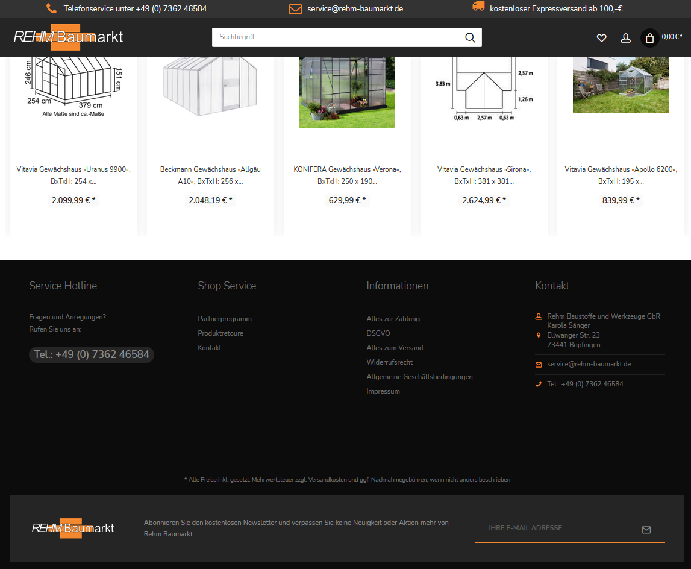Open the Beckmann Allgäu A10 product image
This screenshot has width=691, height=569.
210,86
